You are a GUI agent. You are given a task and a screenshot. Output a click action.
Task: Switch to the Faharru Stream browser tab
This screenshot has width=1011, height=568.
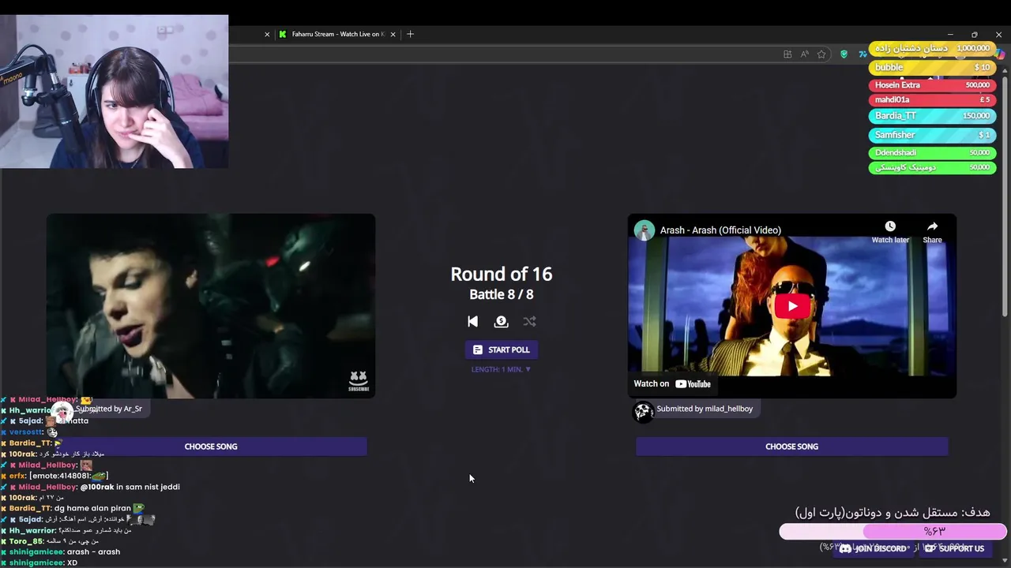(x=338, y=34)
